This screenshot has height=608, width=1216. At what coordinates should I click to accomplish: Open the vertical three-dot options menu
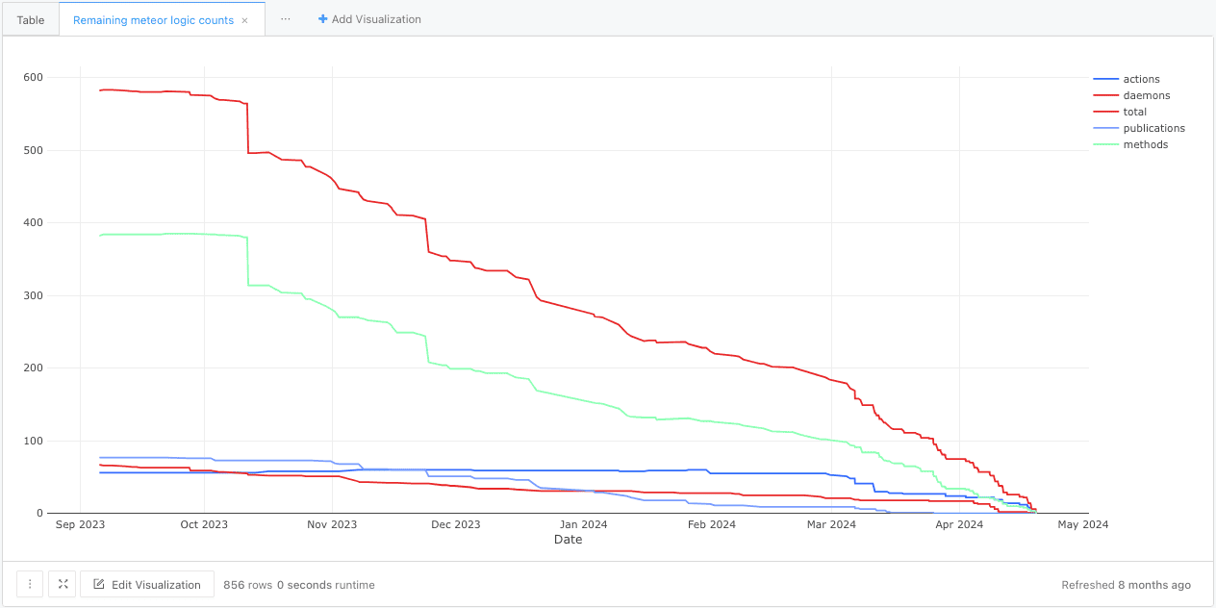[30, 584]
